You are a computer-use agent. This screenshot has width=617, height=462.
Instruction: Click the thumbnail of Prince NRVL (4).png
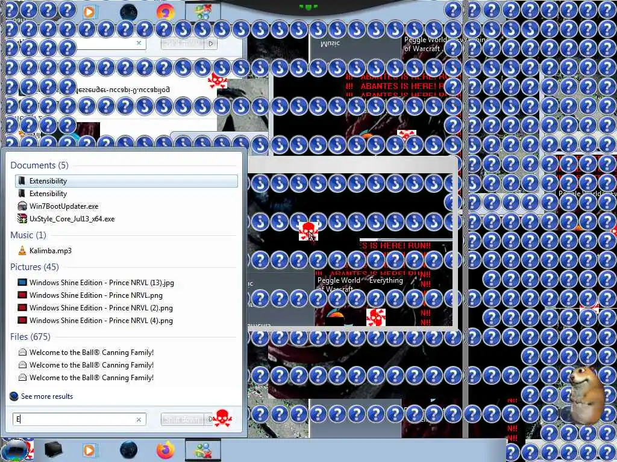(x=22, y=320)
